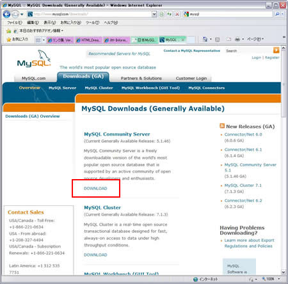Open Connector/Net 6.1 release link
Viewport: 288px width, 284px height.
243,150
